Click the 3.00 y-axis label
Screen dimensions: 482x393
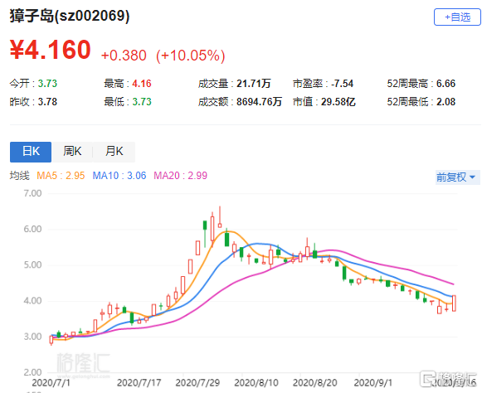(x=32, y=337)
